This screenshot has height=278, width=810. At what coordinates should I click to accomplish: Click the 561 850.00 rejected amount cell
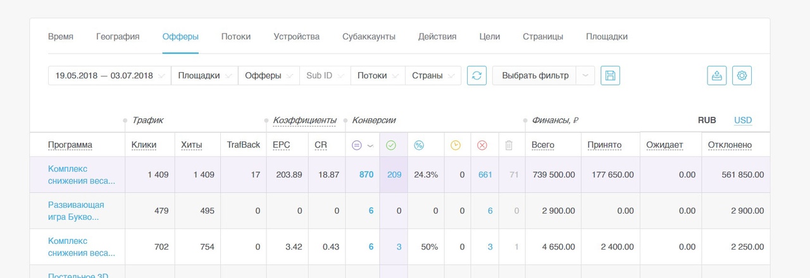(x=742, y=175)
